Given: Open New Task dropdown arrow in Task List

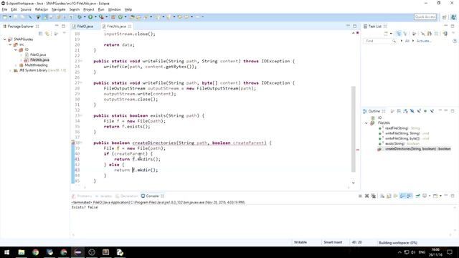Looking at the screenshot, I should tap(391, 34).
